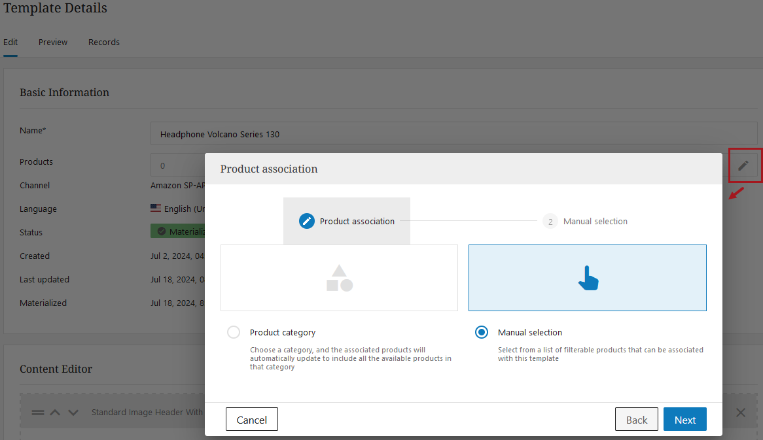Go to the Records tab
This screenshot has width=763, height=440.
coord(104,42)
